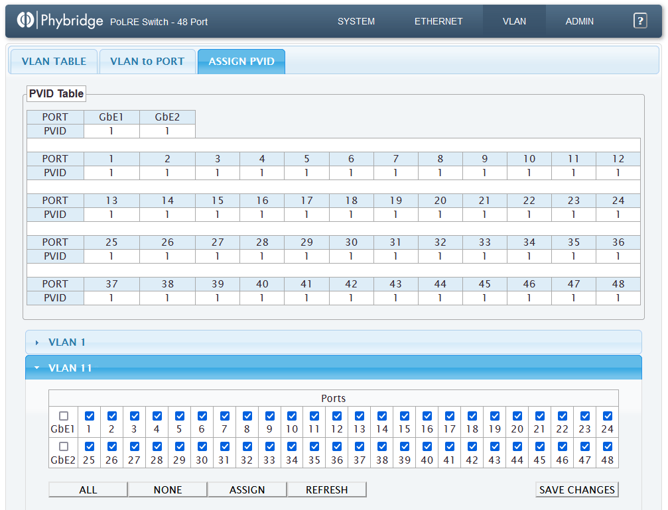Screen dimensions: 668x510
Task: Uncheck port 24 checkbox
Action: point(608,415)
